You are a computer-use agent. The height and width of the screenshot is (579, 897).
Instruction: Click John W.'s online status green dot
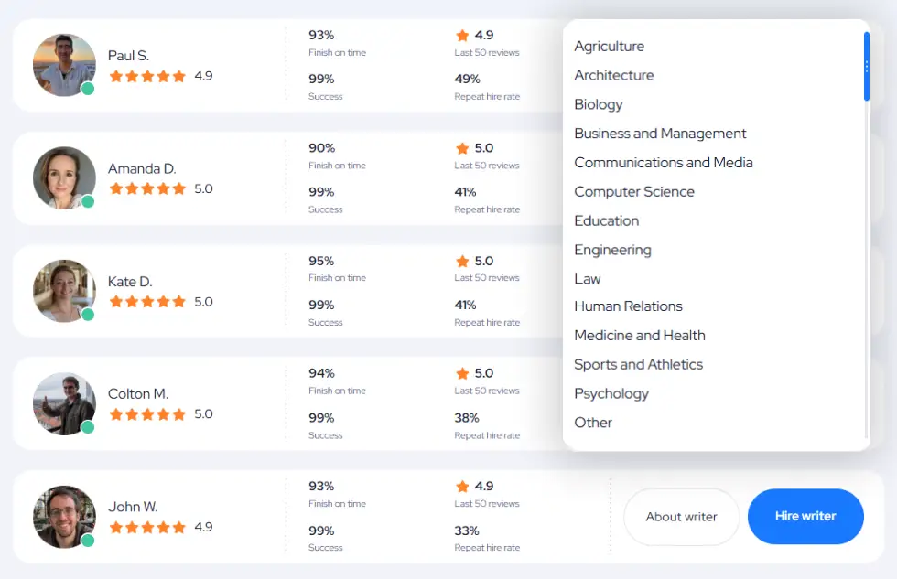coord(88,541)
